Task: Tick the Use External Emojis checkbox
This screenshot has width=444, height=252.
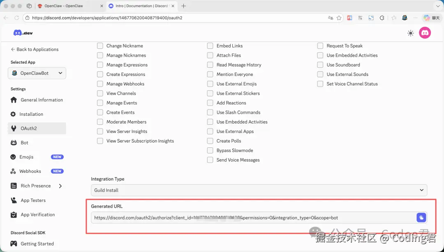Action: coord(210,84)
